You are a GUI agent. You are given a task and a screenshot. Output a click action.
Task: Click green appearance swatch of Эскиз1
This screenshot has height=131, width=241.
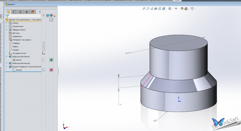pyautogui.click(x=51, y=60)
